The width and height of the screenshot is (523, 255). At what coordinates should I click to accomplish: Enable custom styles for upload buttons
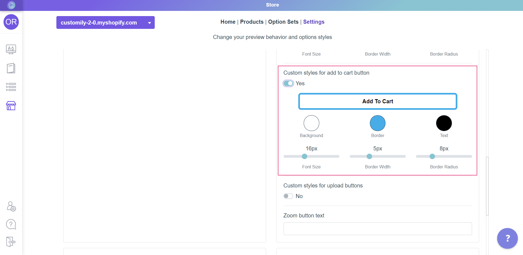288,196
